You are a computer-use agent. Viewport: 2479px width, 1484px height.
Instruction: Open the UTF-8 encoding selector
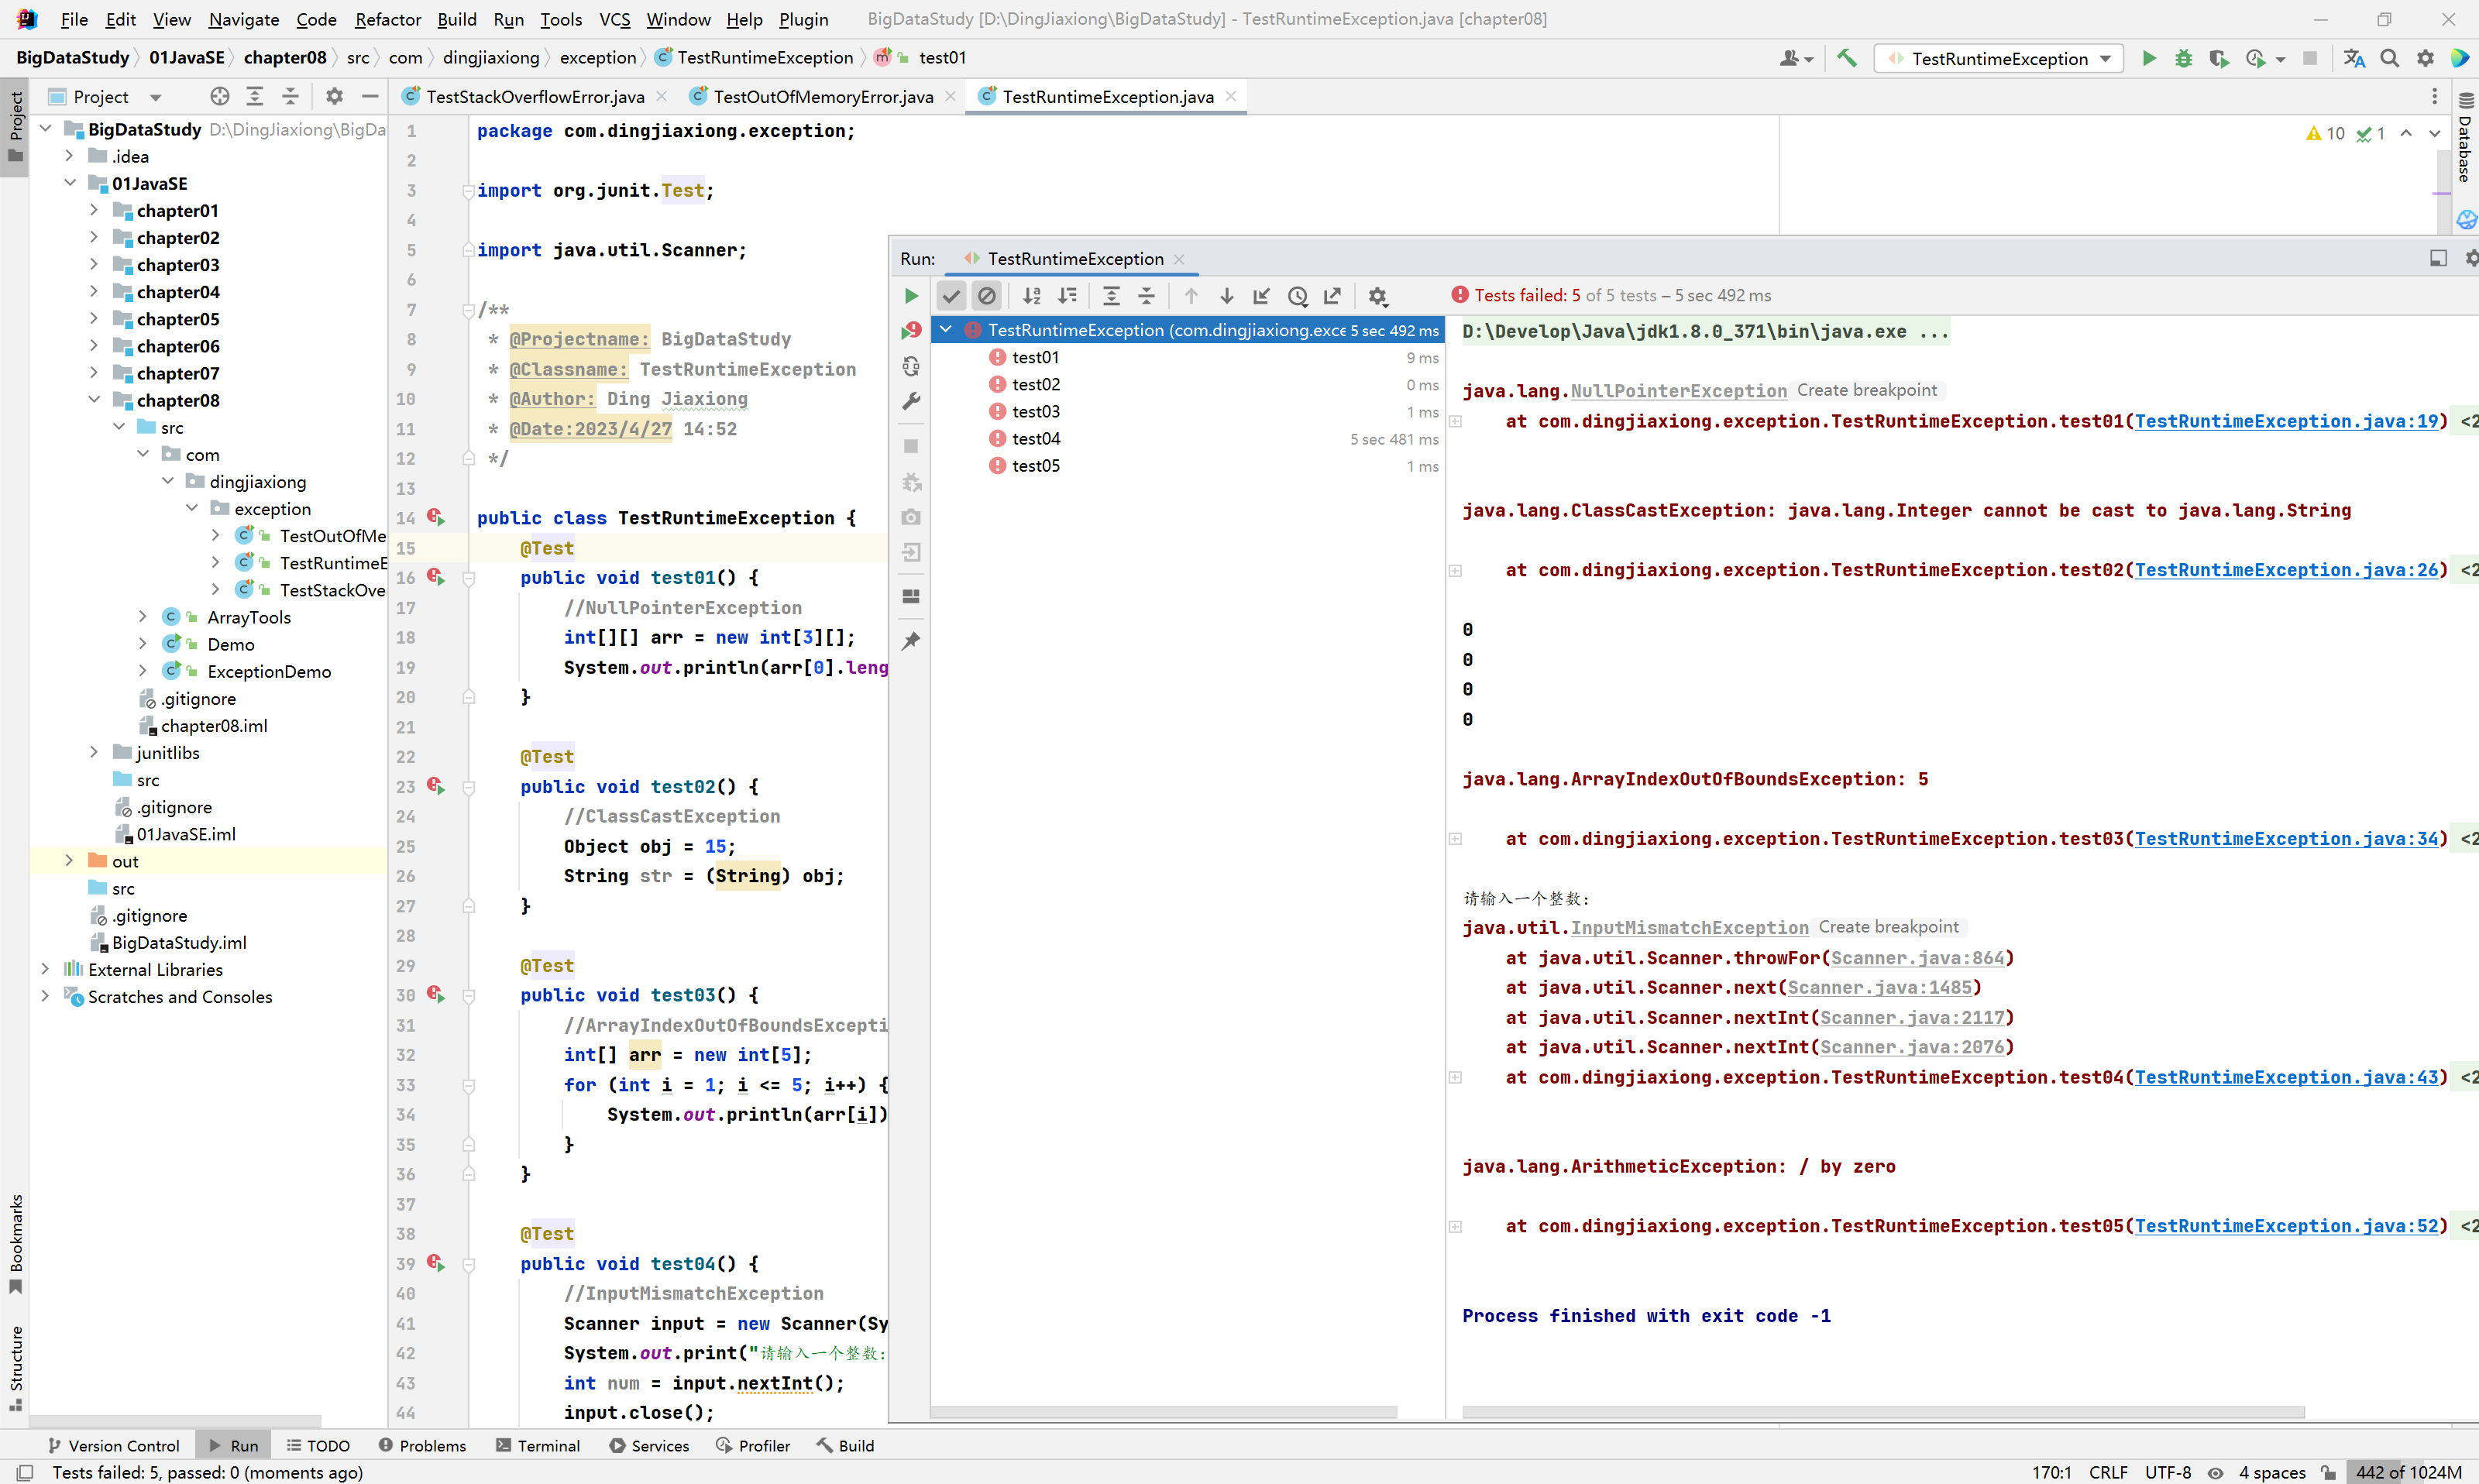pyautogui.click(x=2167, y=1472)
